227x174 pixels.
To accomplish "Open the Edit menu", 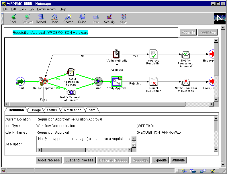I will click(13, 9).
